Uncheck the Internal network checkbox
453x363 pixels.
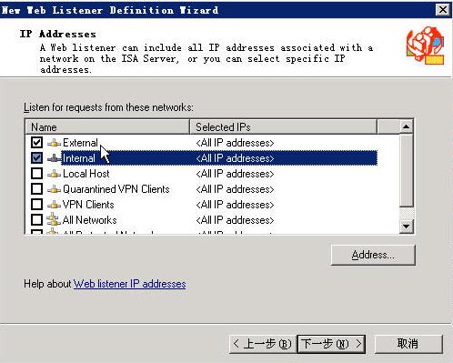(36, 157)
